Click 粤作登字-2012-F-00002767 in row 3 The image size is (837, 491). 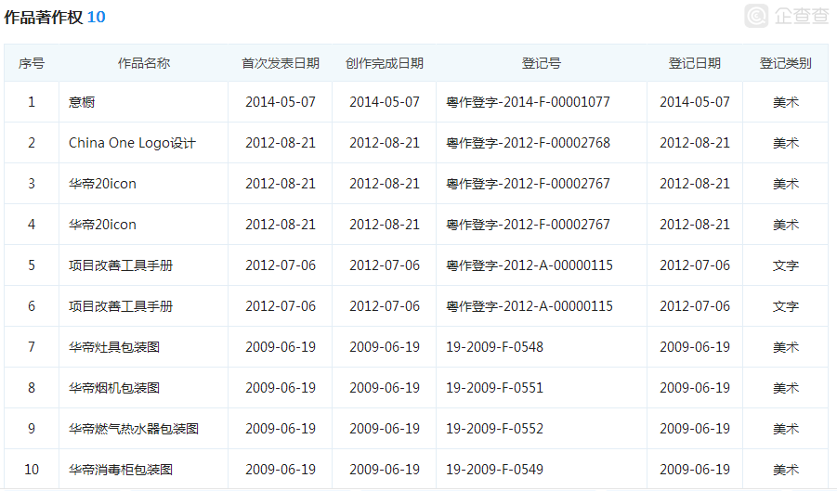click(x=528, y=184)
